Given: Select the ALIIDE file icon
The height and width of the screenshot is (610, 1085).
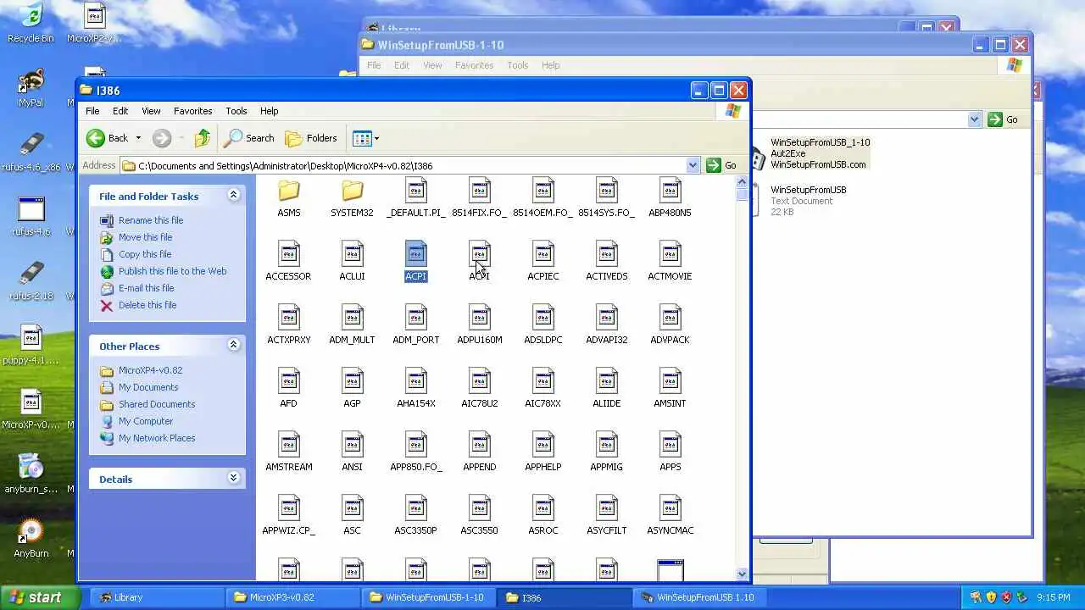Looking at the screenshot, I should [606, 380].
